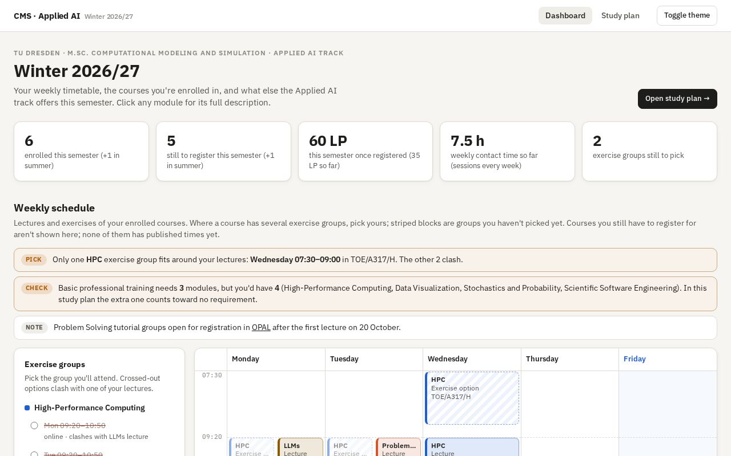The width and height of the screenshot is (731, 456).
Task: Open the Study plan tab
Action: click(x=620, y=15)
